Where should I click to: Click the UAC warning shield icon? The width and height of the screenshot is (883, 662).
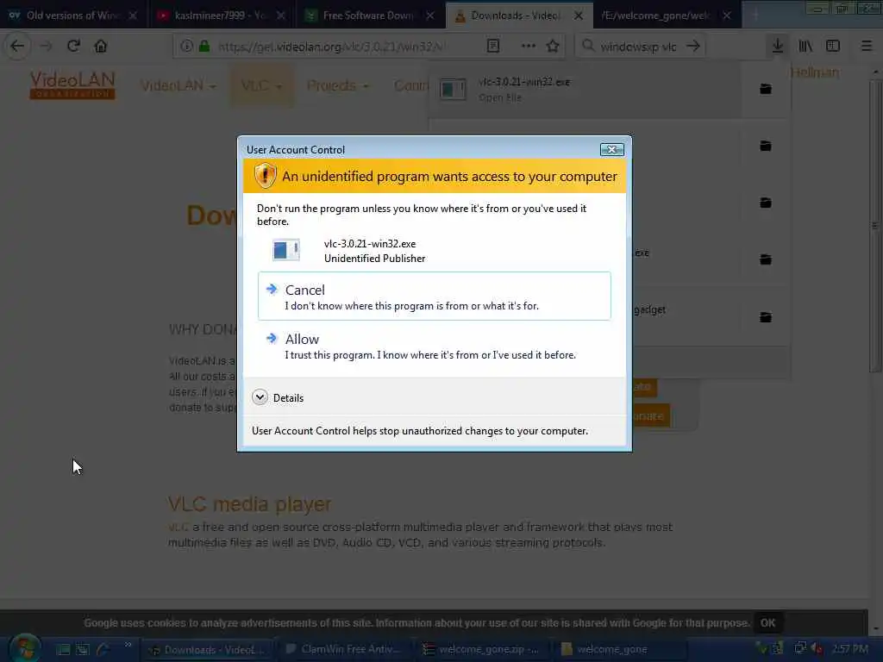tap(265, 176)
